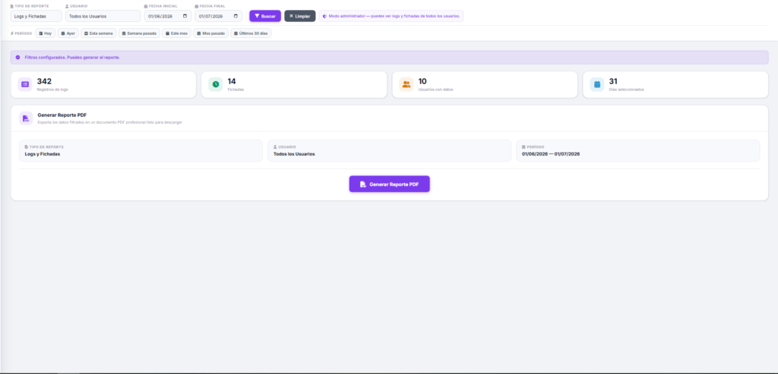
Task: Open calendar picker for Fecha Inicial
Action: pos(185,17)
